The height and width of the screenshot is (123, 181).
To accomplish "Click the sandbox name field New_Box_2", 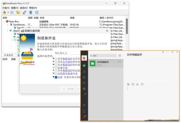I will click(x=68, y=53).
